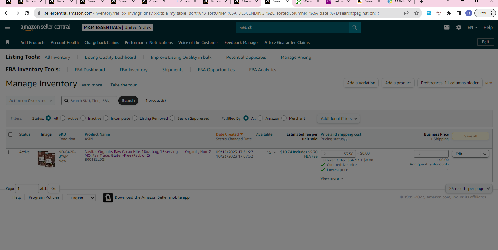Viewport: 498px width, 250px height.
Task: Focus the Search SKU, Title, ISBN field
Action: [x=89, y=100]
